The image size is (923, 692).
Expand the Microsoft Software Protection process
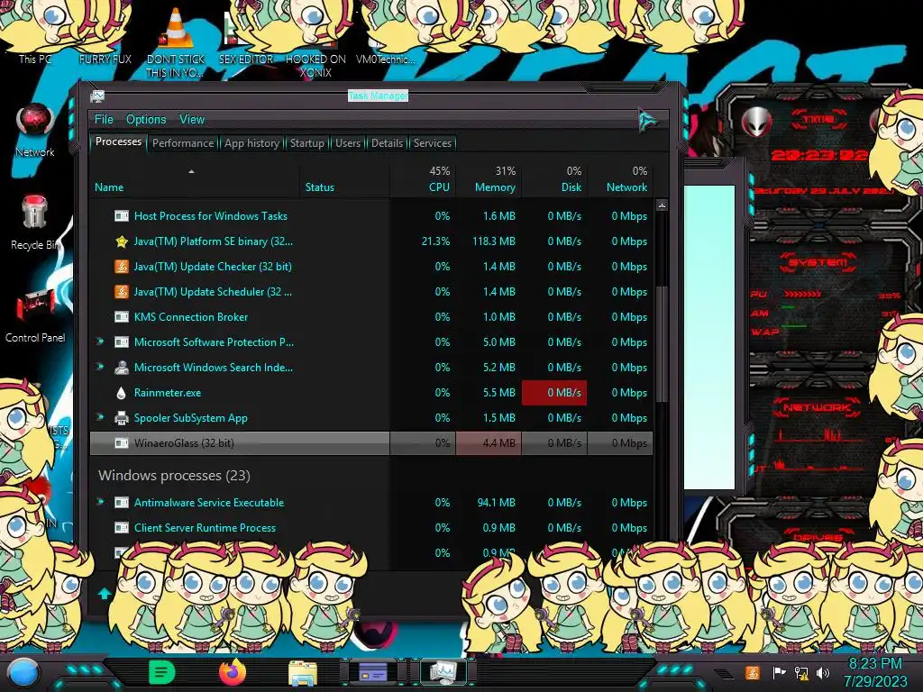point(100,341)
